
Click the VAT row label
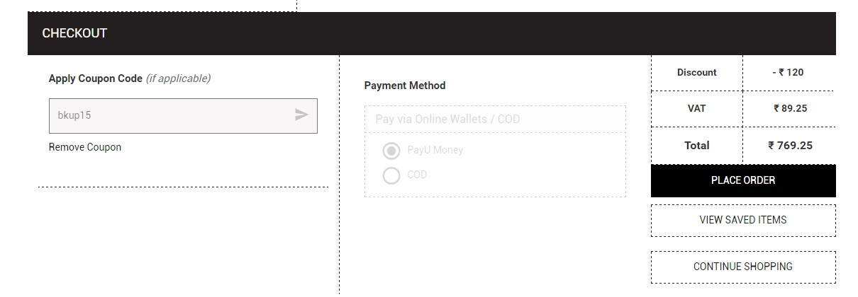696,109
